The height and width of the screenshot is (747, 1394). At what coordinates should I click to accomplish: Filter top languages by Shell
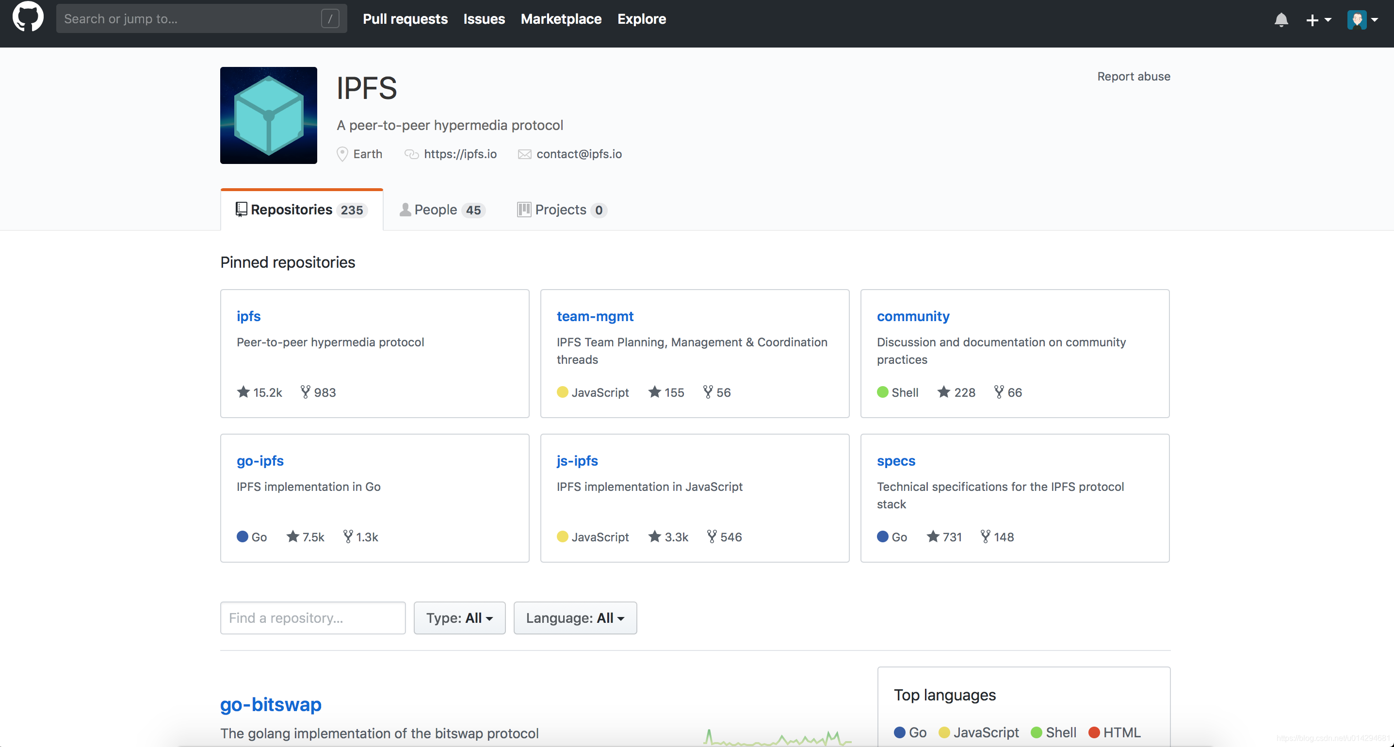(1053, 732)
